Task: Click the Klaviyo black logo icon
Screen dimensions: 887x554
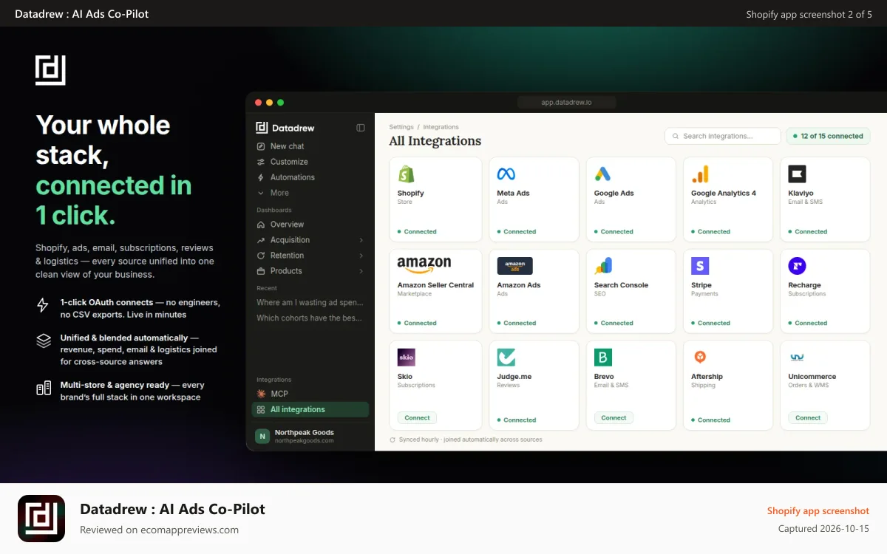Action: tap(797, 174)
